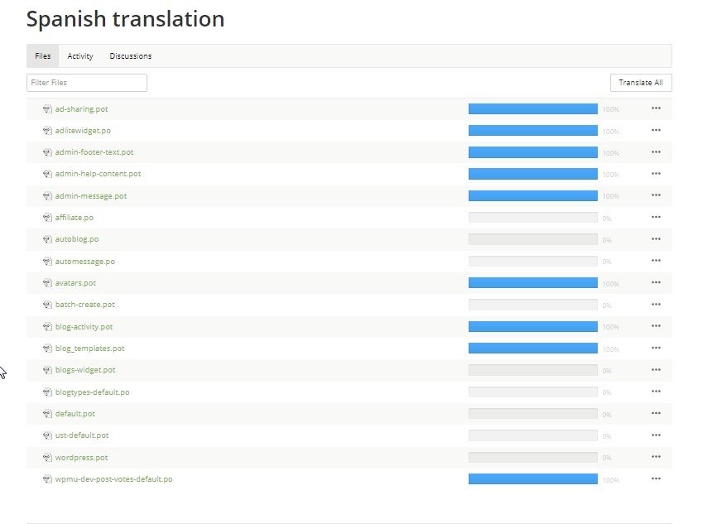Click the file icon beside admin-footer-text.pot
This screenshot has height=524, width=722.
47,152
